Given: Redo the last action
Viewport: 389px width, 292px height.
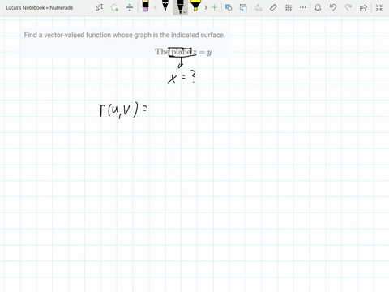Looking at the screenshot, I should [348, 7].
